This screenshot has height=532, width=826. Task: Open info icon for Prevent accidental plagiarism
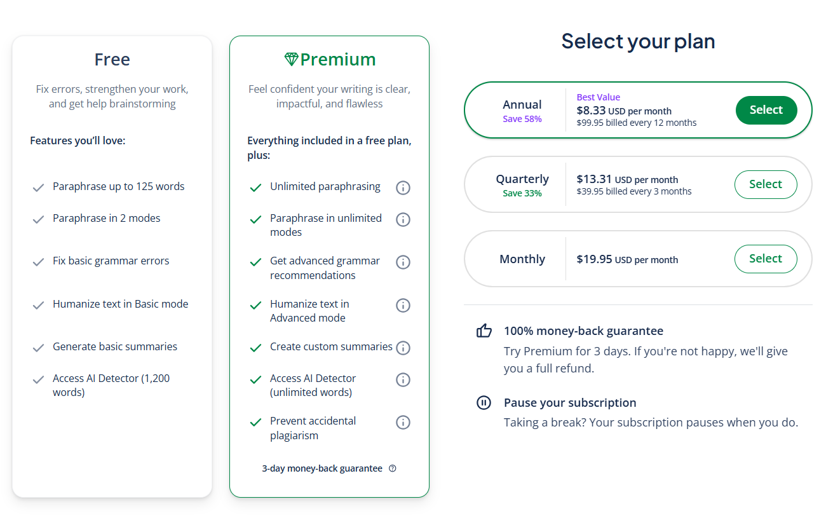click(x=403, y=422)
